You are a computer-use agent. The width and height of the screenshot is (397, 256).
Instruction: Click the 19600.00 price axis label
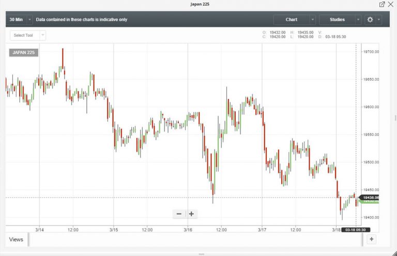coord(371,107)
